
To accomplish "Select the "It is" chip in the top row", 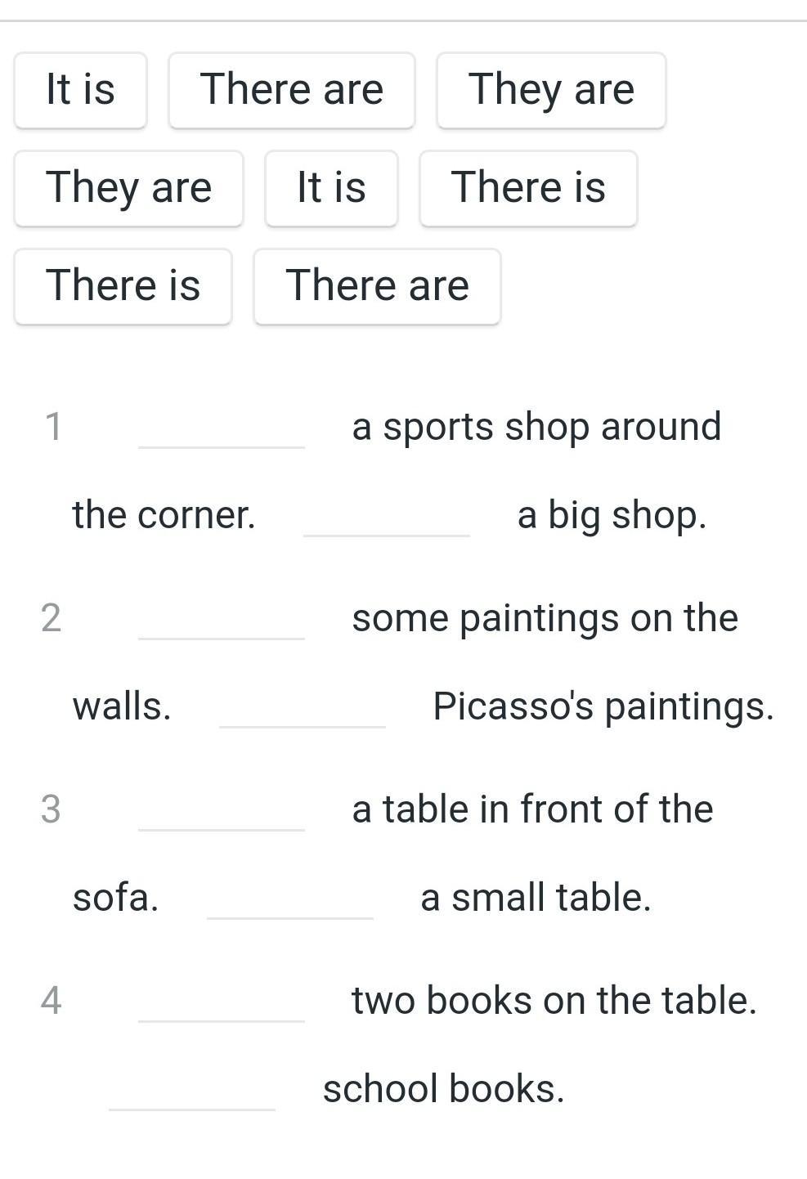I will (x=80, y=90).
